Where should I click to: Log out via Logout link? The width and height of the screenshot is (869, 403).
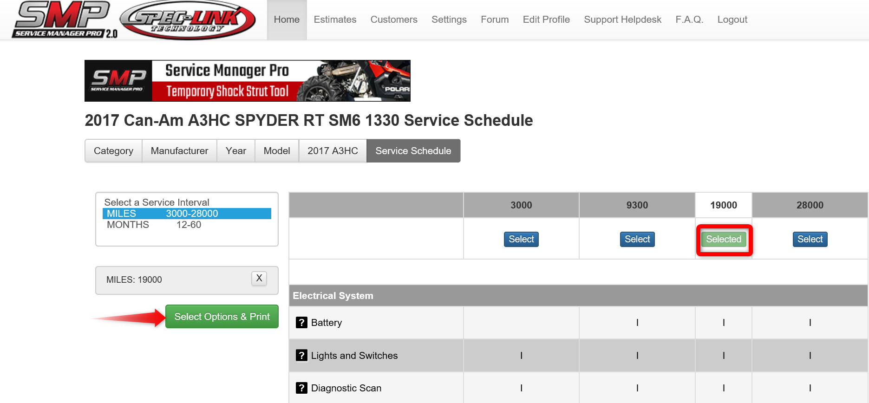[x=732, y=19]
